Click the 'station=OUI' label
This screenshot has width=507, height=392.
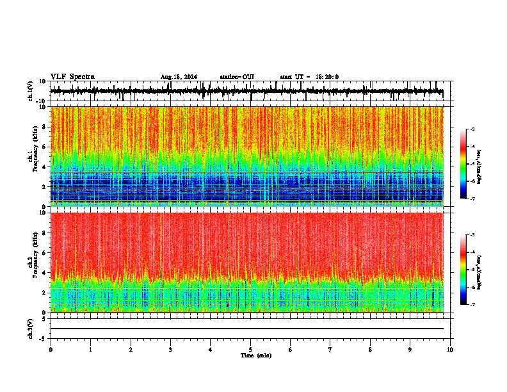tap(237, 77)
